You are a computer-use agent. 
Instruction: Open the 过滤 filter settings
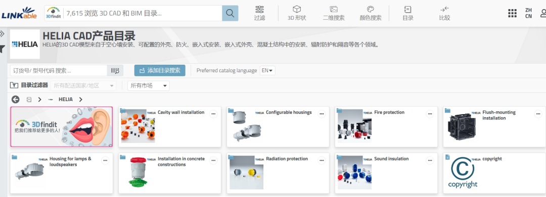[259, 13]
